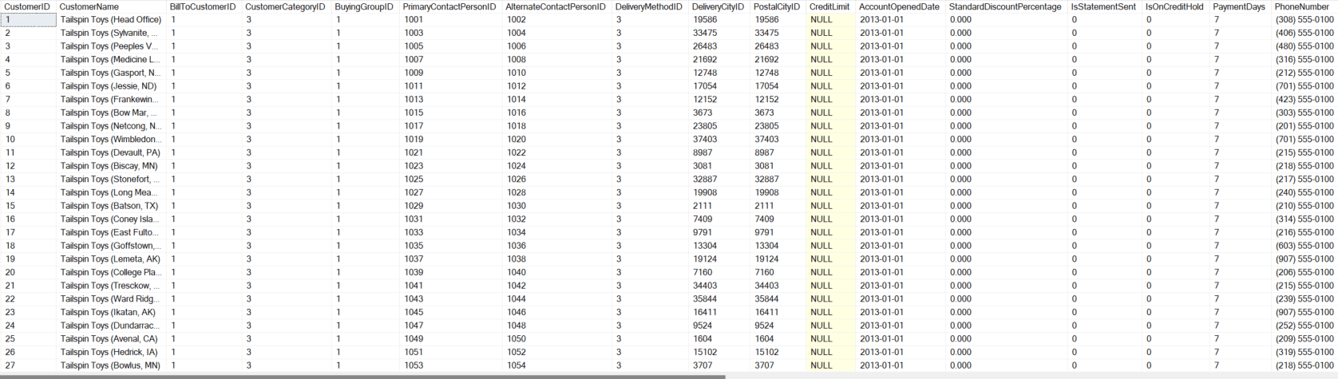Click the Tailspin Toys (Lemeta, AK) cell
Screen dimensions: 1338x379
coord(112,259)
